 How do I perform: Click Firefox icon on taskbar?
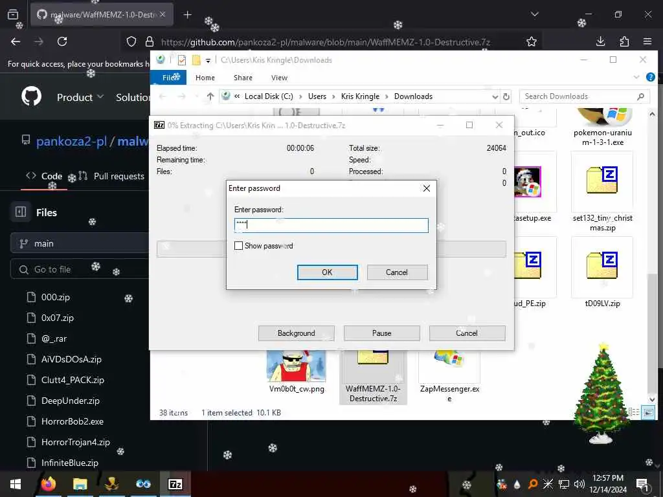click(x=49, y=484)
